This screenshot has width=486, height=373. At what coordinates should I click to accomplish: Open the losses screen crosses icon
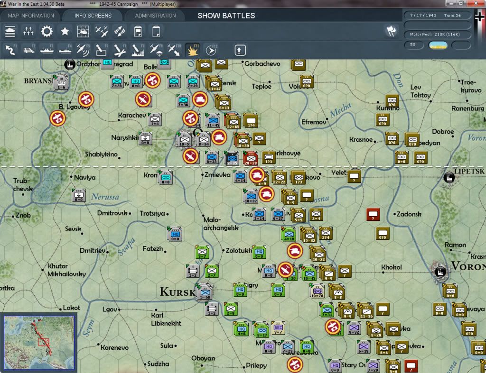(x=28, y=32)
